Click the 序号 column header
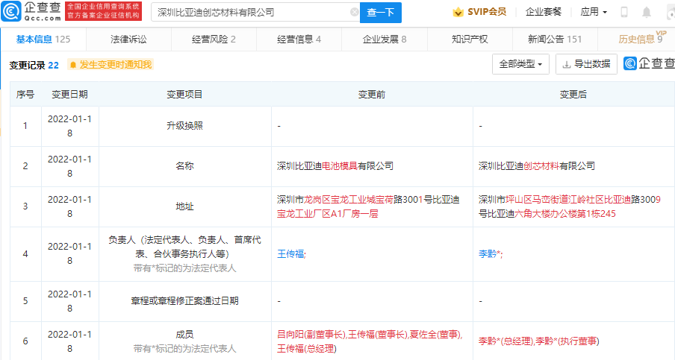This screenshot has height=360, width=675. point(25,95)
